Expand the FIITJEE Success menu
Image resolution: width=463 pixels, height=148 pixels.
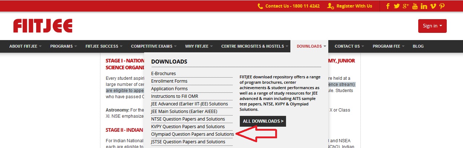click(104, 46)
